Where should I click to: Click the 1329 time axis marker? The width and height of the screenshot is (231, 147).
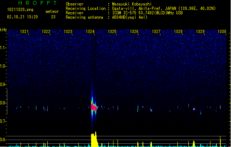click(201, 32)
